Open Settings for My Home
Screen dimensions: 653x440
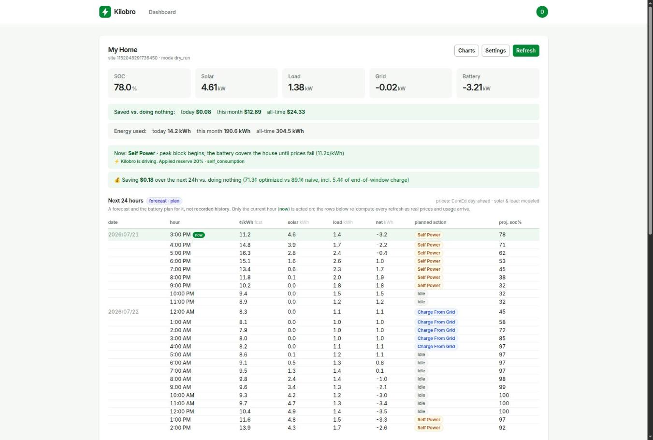pyautogui.click(x=495, y=51)
